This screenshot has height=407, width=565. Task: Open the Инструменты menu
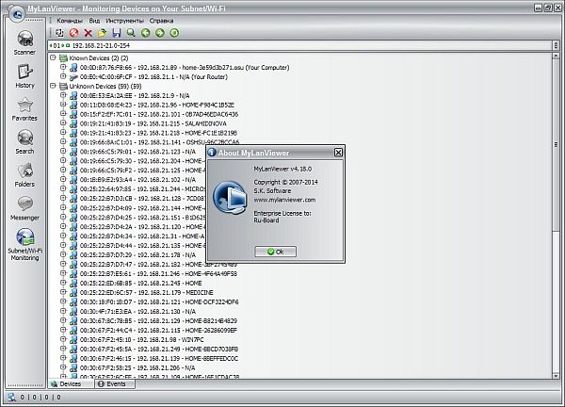pos(124,19)
